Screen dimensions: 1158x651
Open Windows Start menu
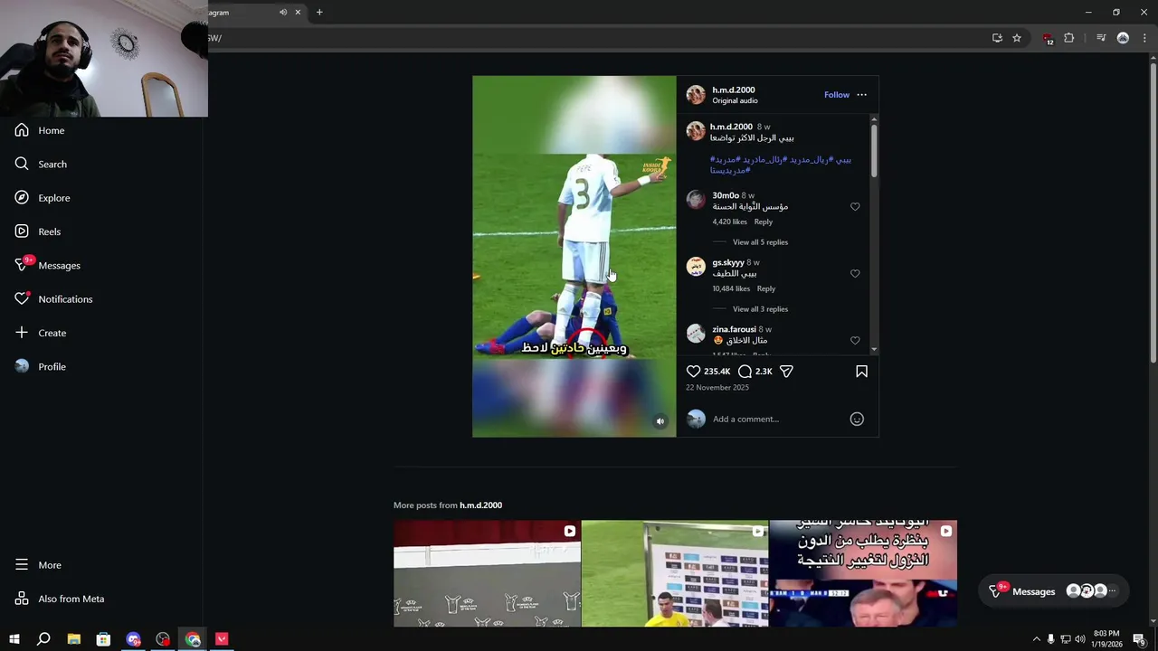tap(14, 639)
